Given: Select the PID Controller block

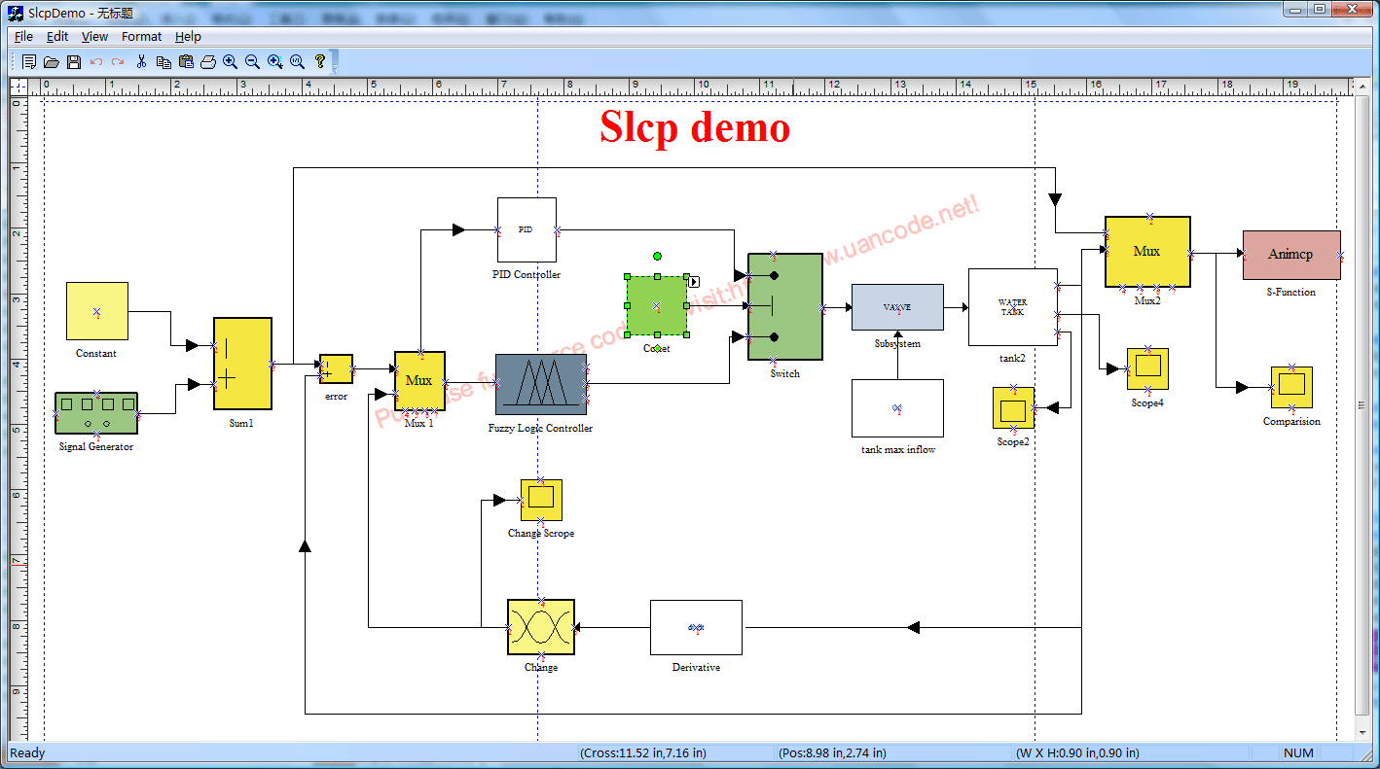Looking at the screenshot, I should coord(527,230).
